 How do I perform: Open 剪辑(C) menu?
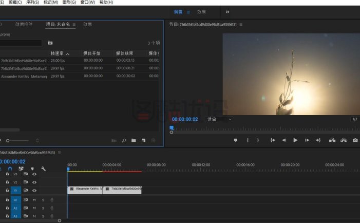15,2
